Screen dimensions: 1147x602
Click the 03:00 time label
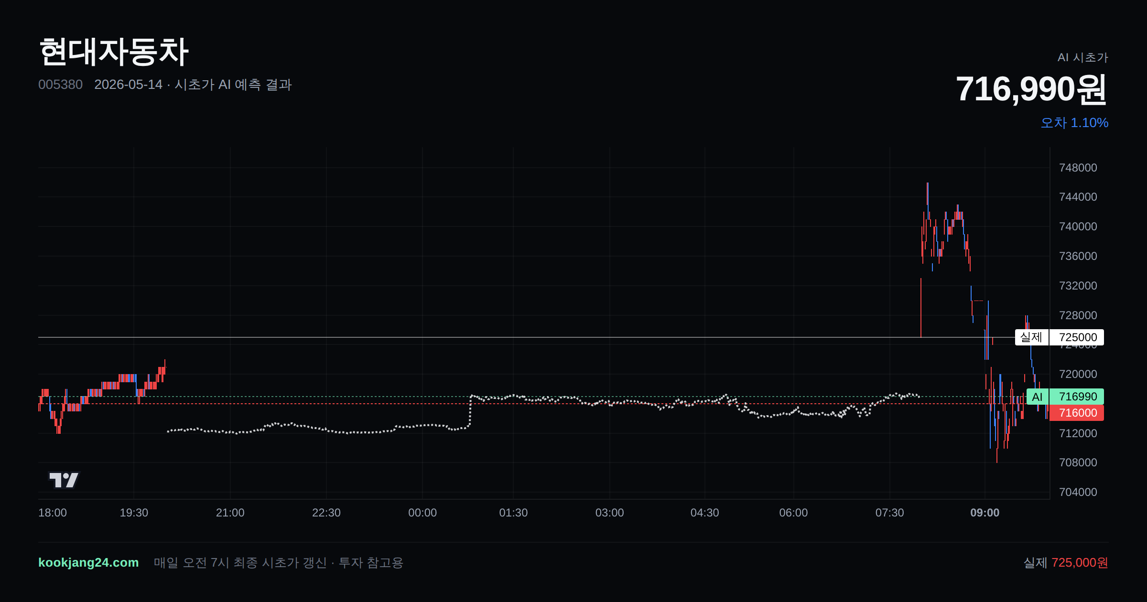(610, 513)
